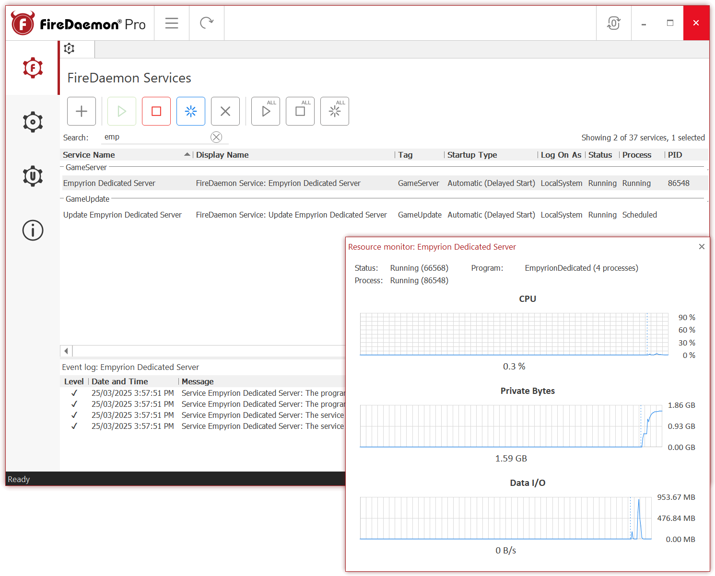Open the Windows services gear sidebar icon
715x576 pixels.
[x=33, y=122]
